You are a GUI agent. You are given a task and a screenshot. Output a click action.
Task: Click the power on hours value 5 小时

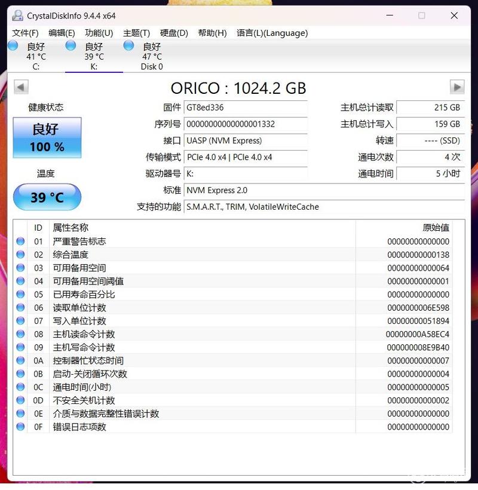(x=430, y=174)
